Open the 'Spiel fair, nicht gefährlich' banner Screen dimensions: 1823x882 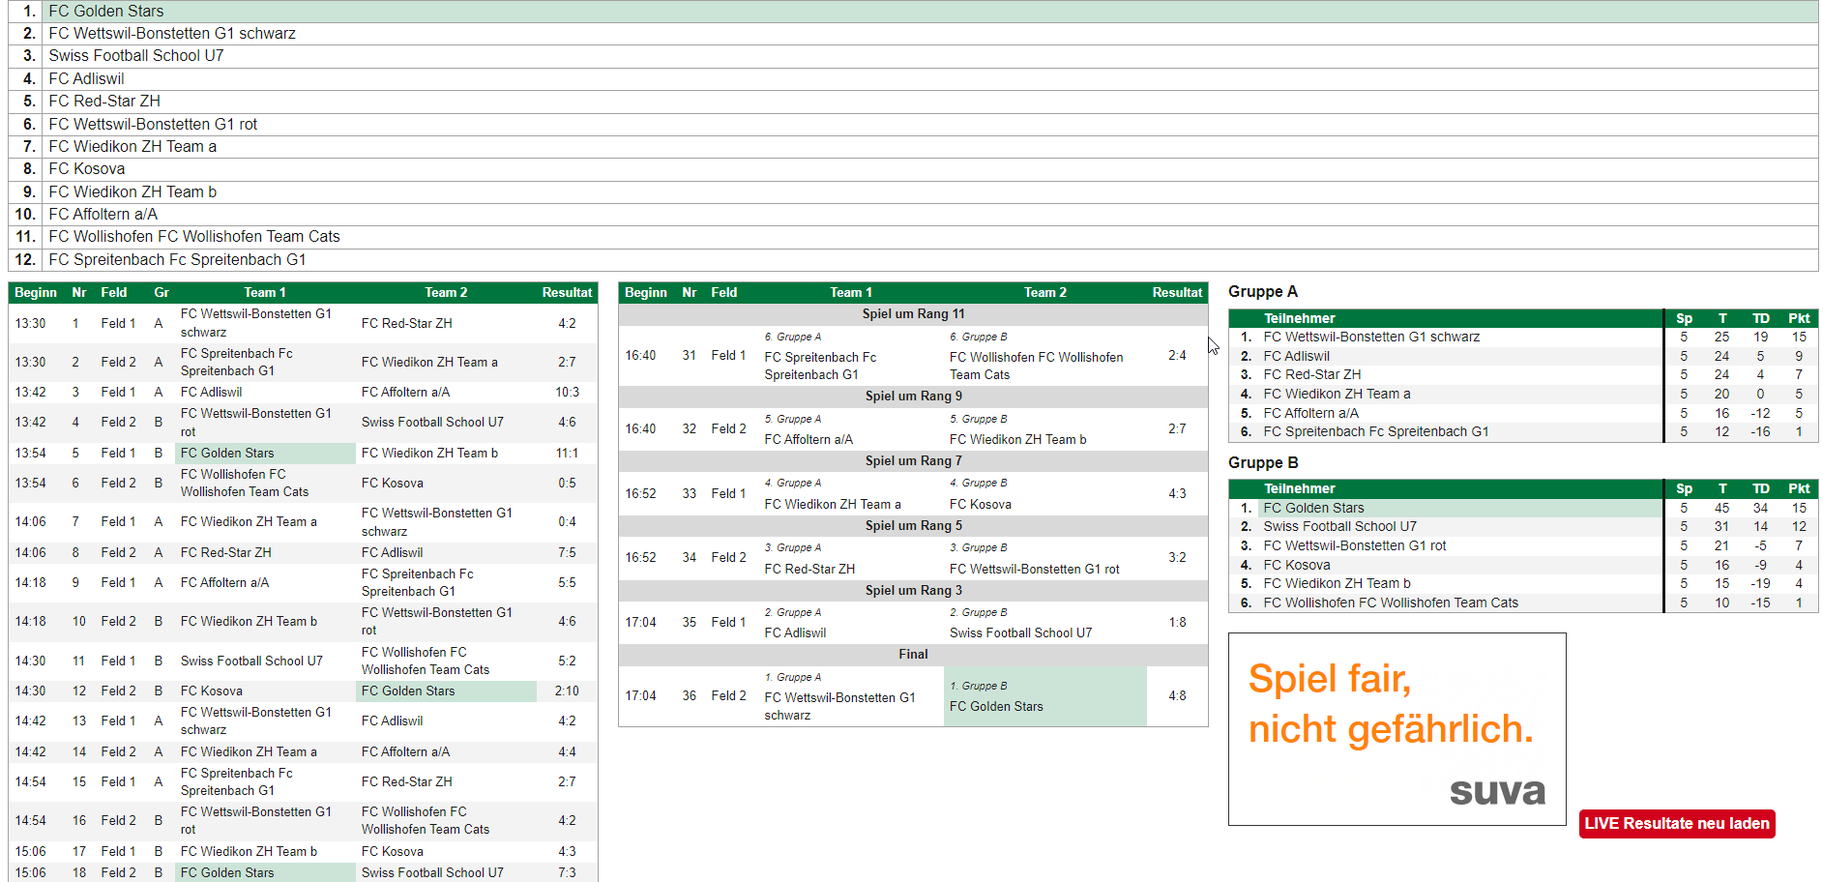tap(1390, 704)
